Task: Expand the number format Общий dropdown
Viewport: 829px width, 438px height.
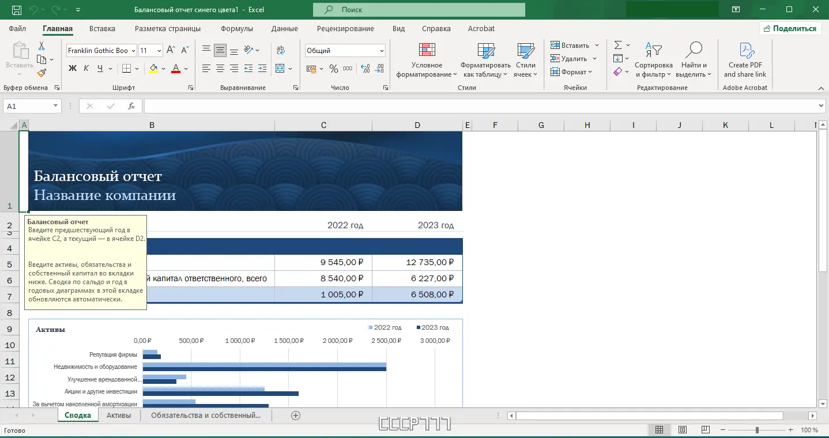Action: point(382,51)
